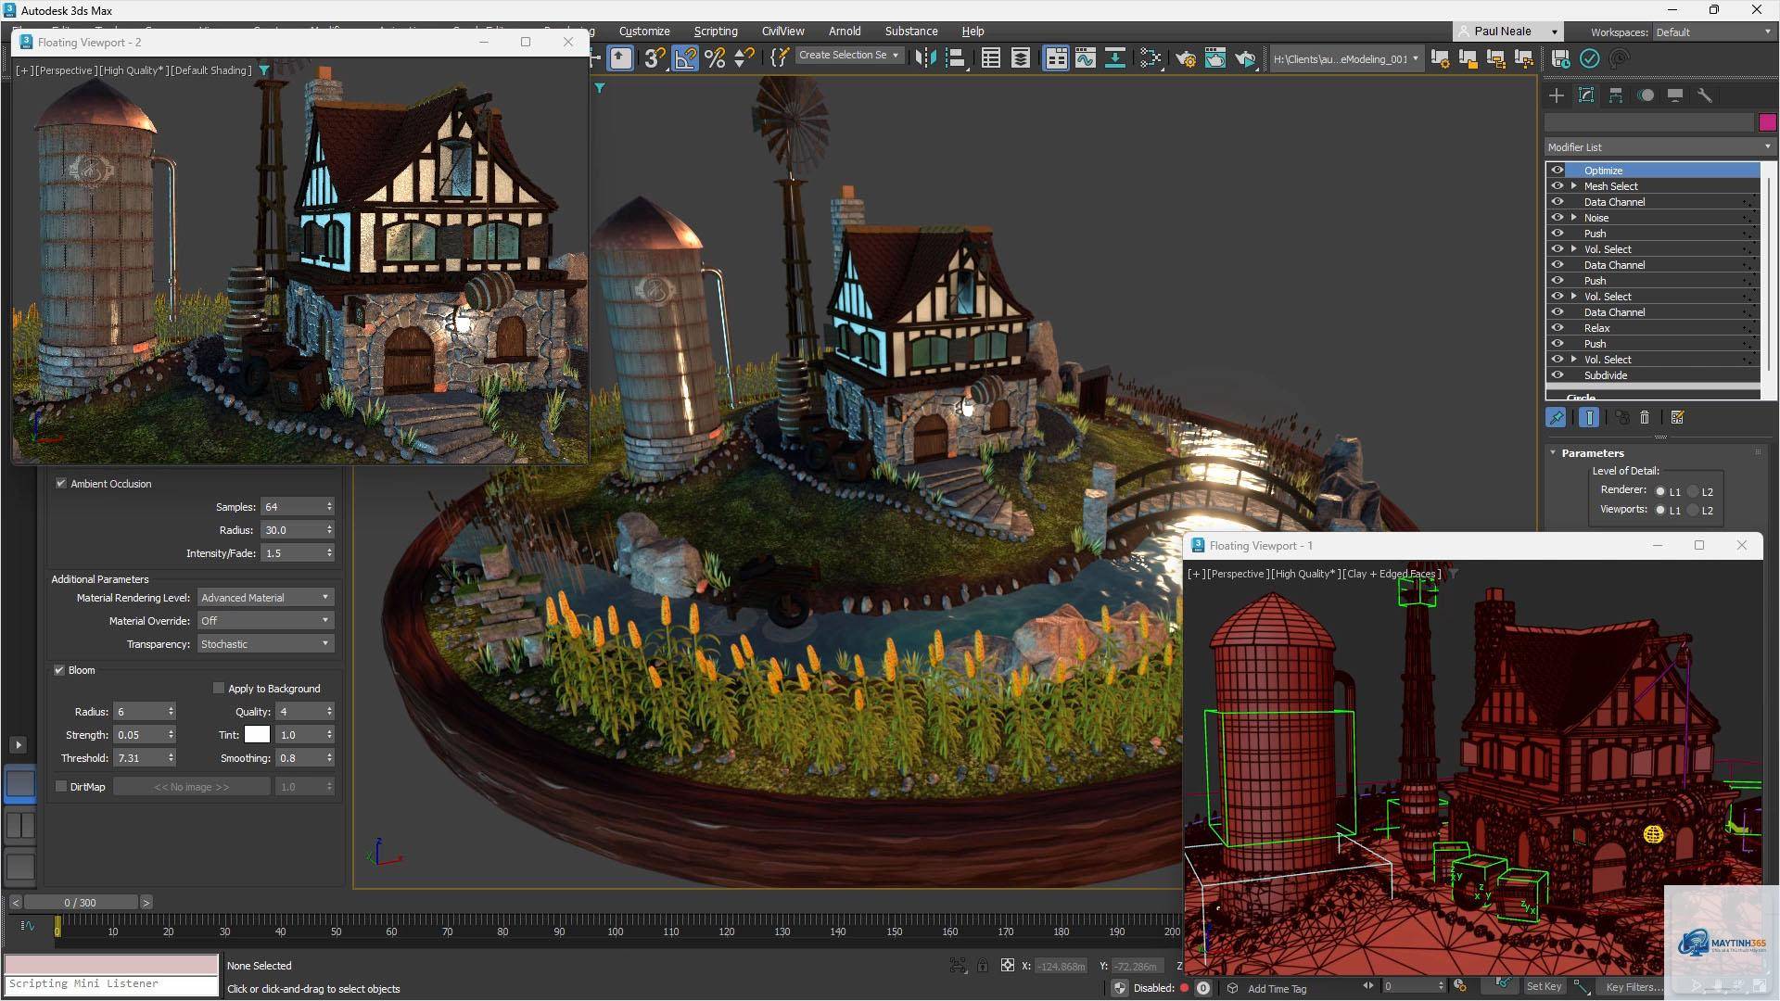Open the Help menu
Viewport: 1780px width, 1001px height.
tap(973, 32)
